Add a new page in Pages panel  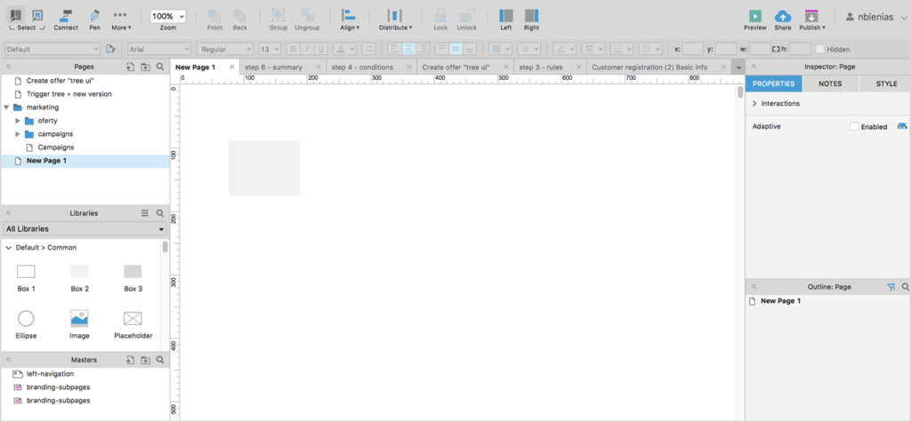tap(131, 68)
